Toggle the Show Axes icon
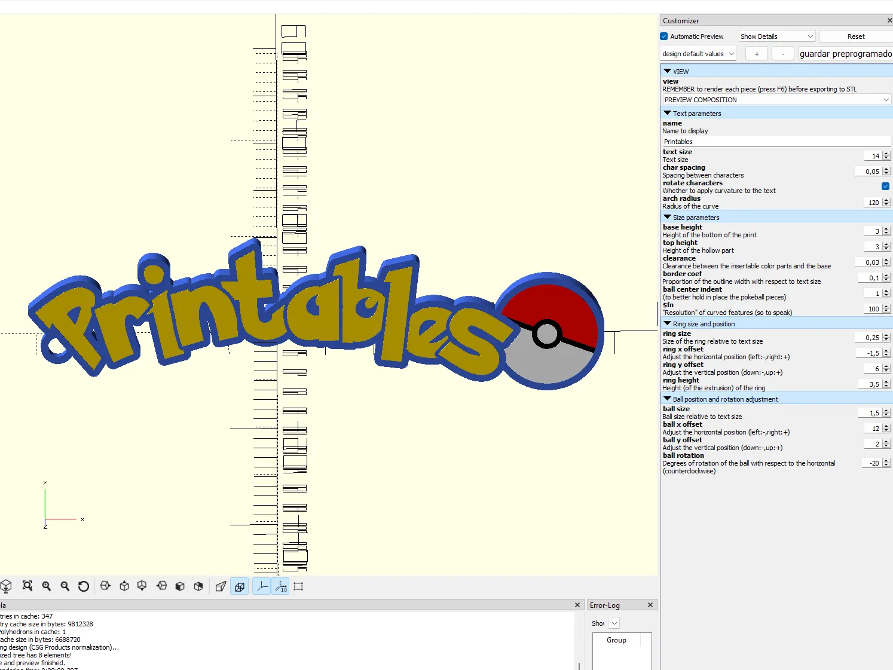This screenshot has height=670, width=893. [261, 586]
